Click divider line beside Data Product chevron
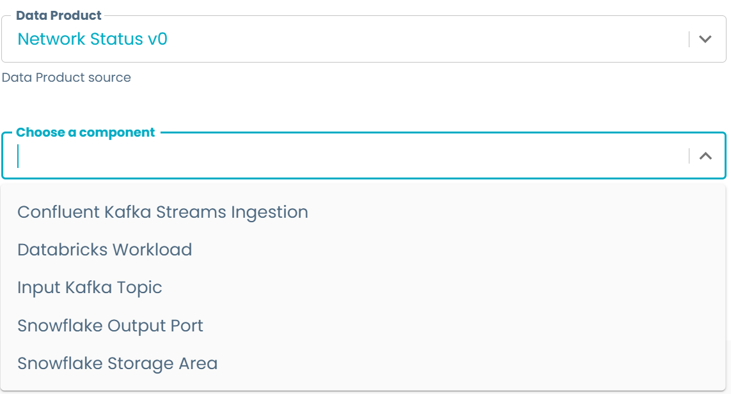 [689, 39]
